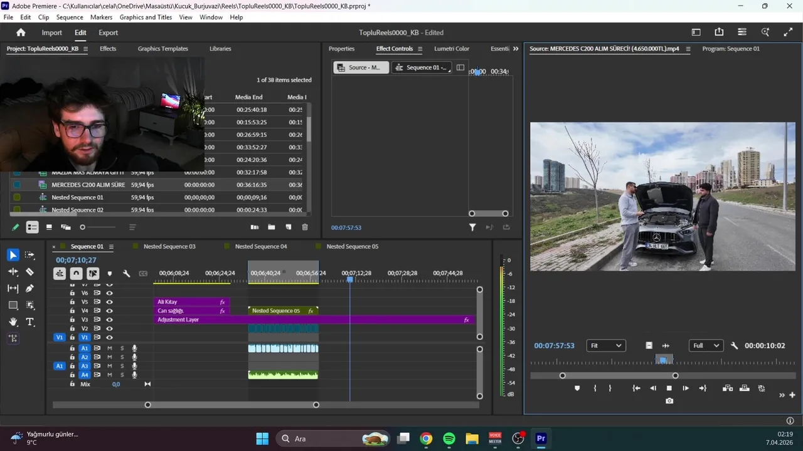Click the Insert button in Source monitor
This screenshot has height=451, width=803.
[x=728, y=388]
